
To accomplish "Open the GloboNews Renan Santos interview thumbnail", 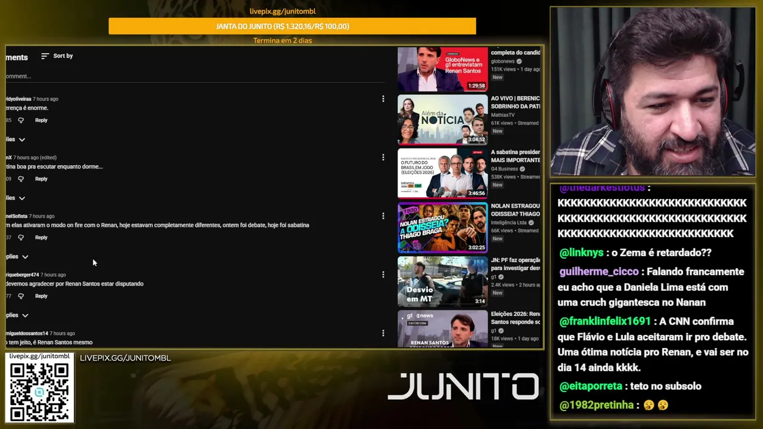I will [442, 70].
